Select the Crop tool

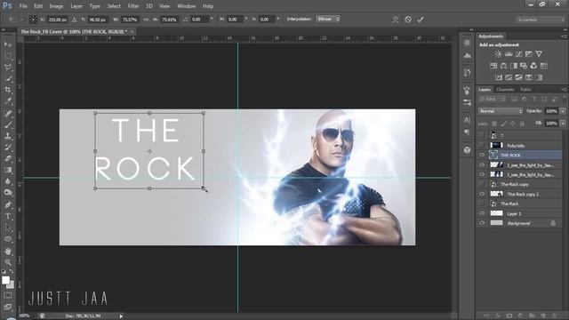point(8,90)
